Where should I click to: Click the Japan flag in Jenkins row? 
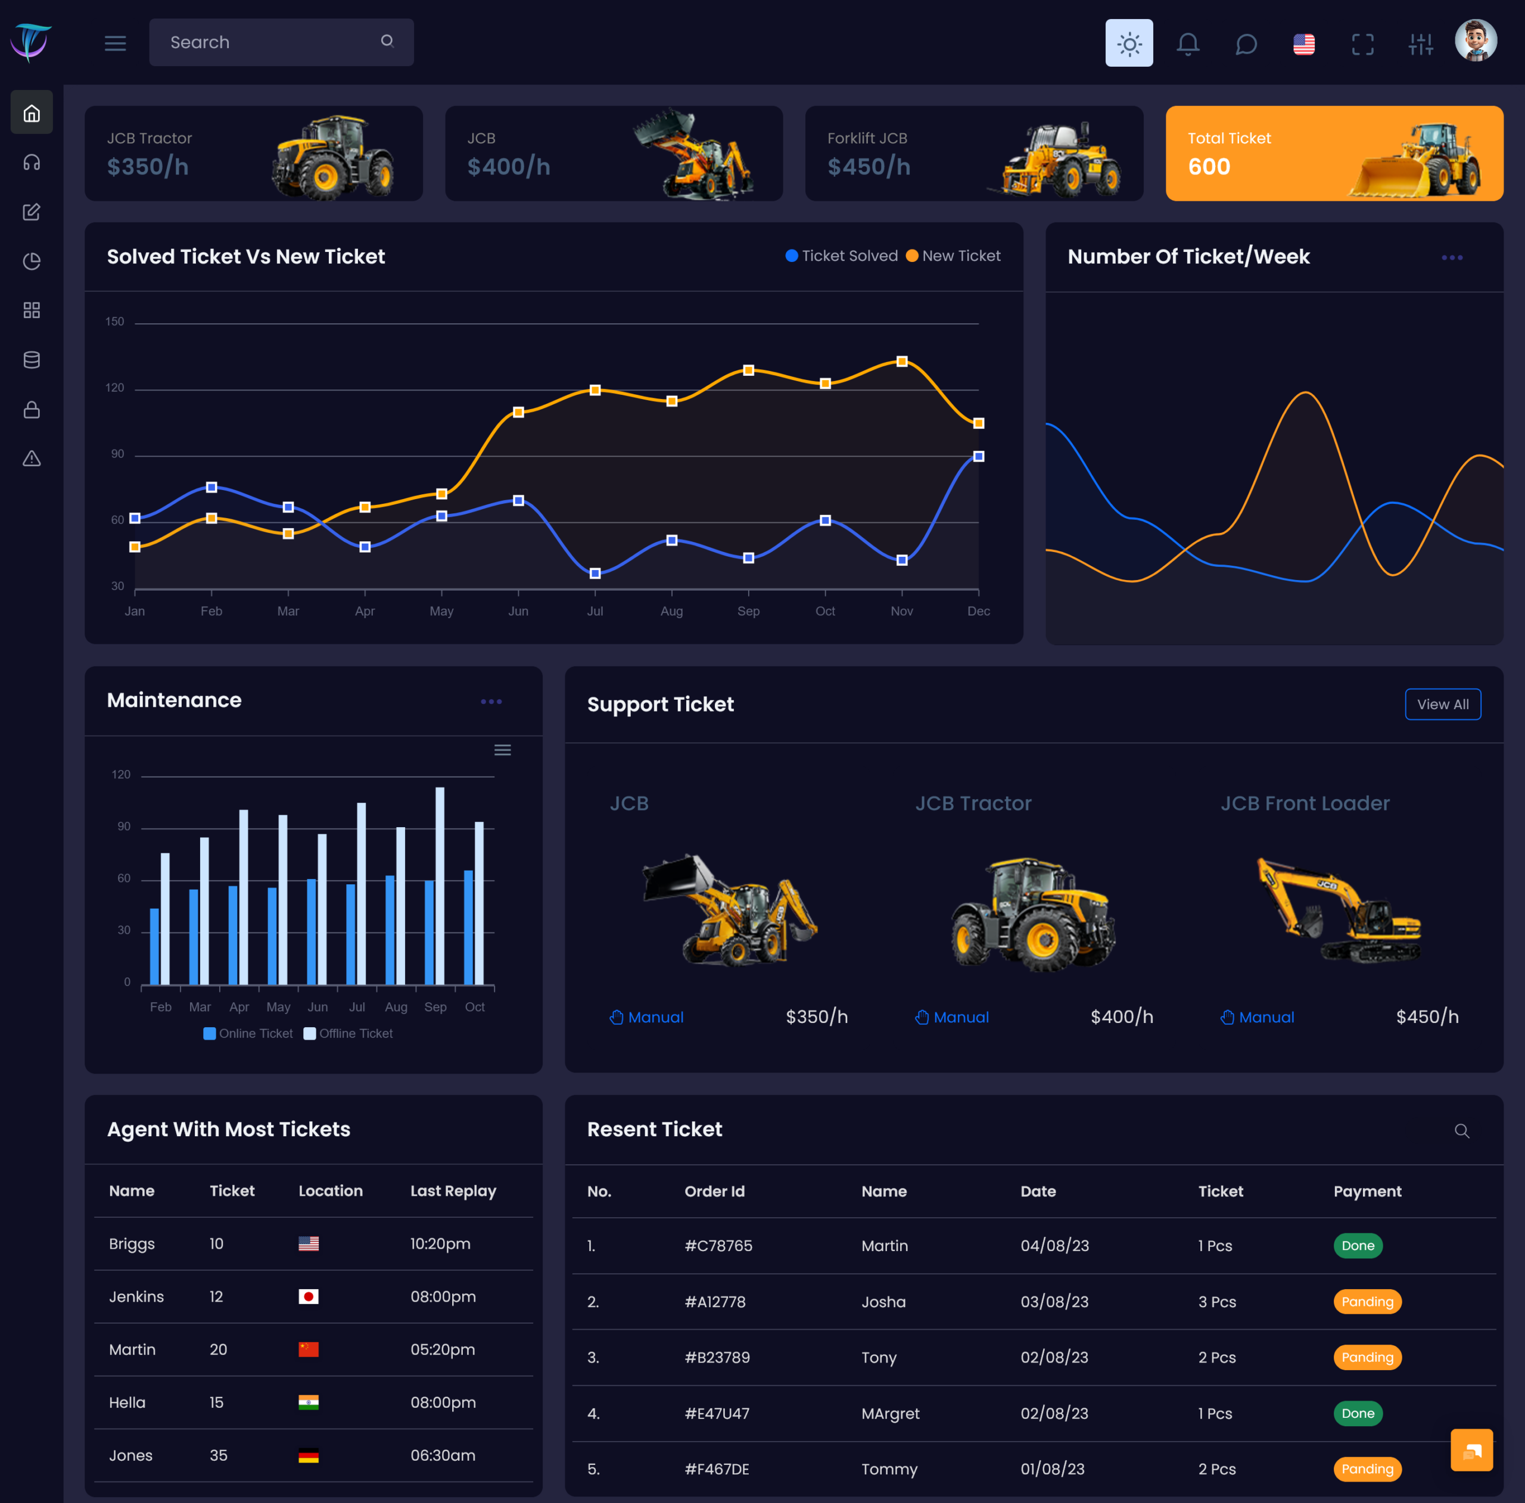(x=309, y=1296)
